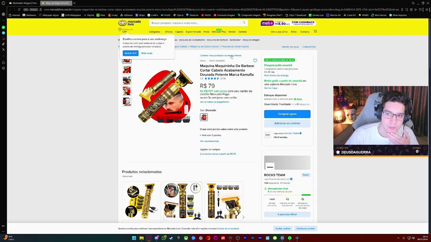Open Moda menu item
The width and height of the screenshot is (431, 242).
[206, 32]
